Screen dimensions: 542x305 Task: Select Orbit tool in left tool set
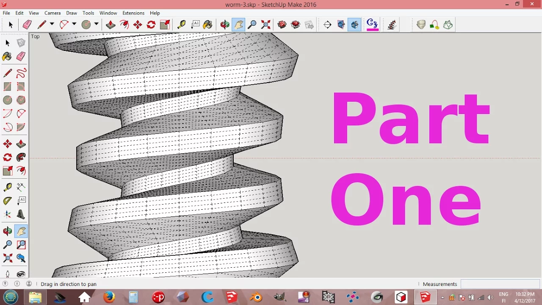(x=8, y=231)
